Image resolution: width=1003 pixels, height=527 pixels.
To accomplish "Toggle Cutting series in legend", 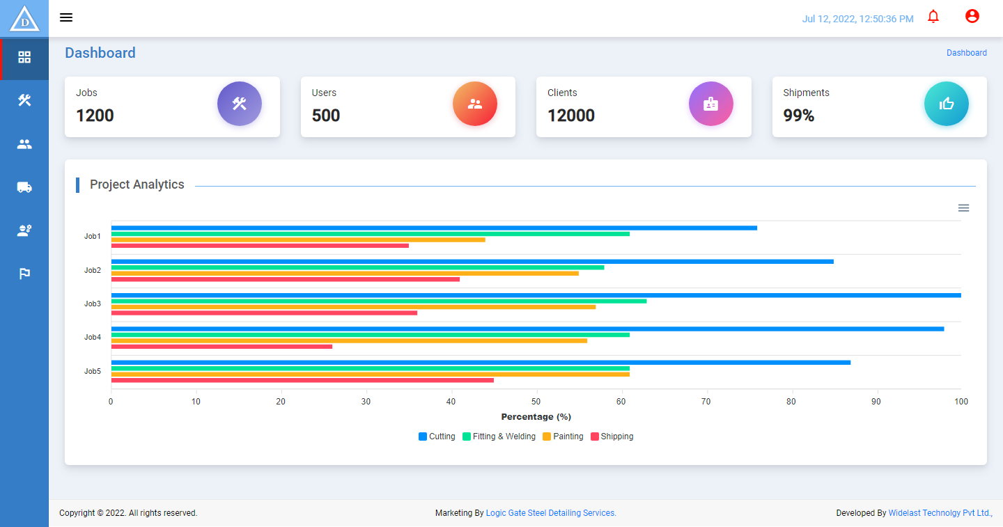I will (x=437, y=436).
